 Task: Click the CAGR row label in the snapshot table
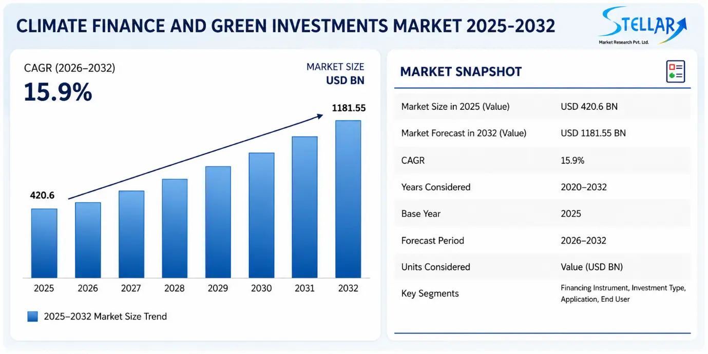click(413, 161)
